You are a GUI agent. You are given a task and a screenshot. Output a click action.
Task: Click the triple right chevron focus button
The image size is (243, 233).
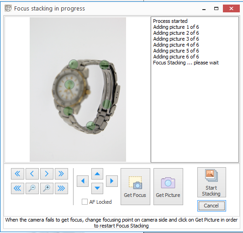[x=61, y=188]
